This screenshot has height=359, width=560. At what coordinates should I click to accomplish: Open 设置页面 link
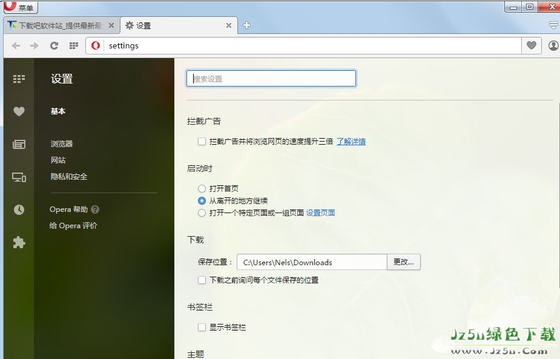pos(321,213)
